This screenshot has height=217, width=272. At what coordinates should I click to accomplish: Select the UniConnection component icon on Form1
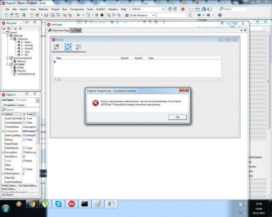click(56, 47)
